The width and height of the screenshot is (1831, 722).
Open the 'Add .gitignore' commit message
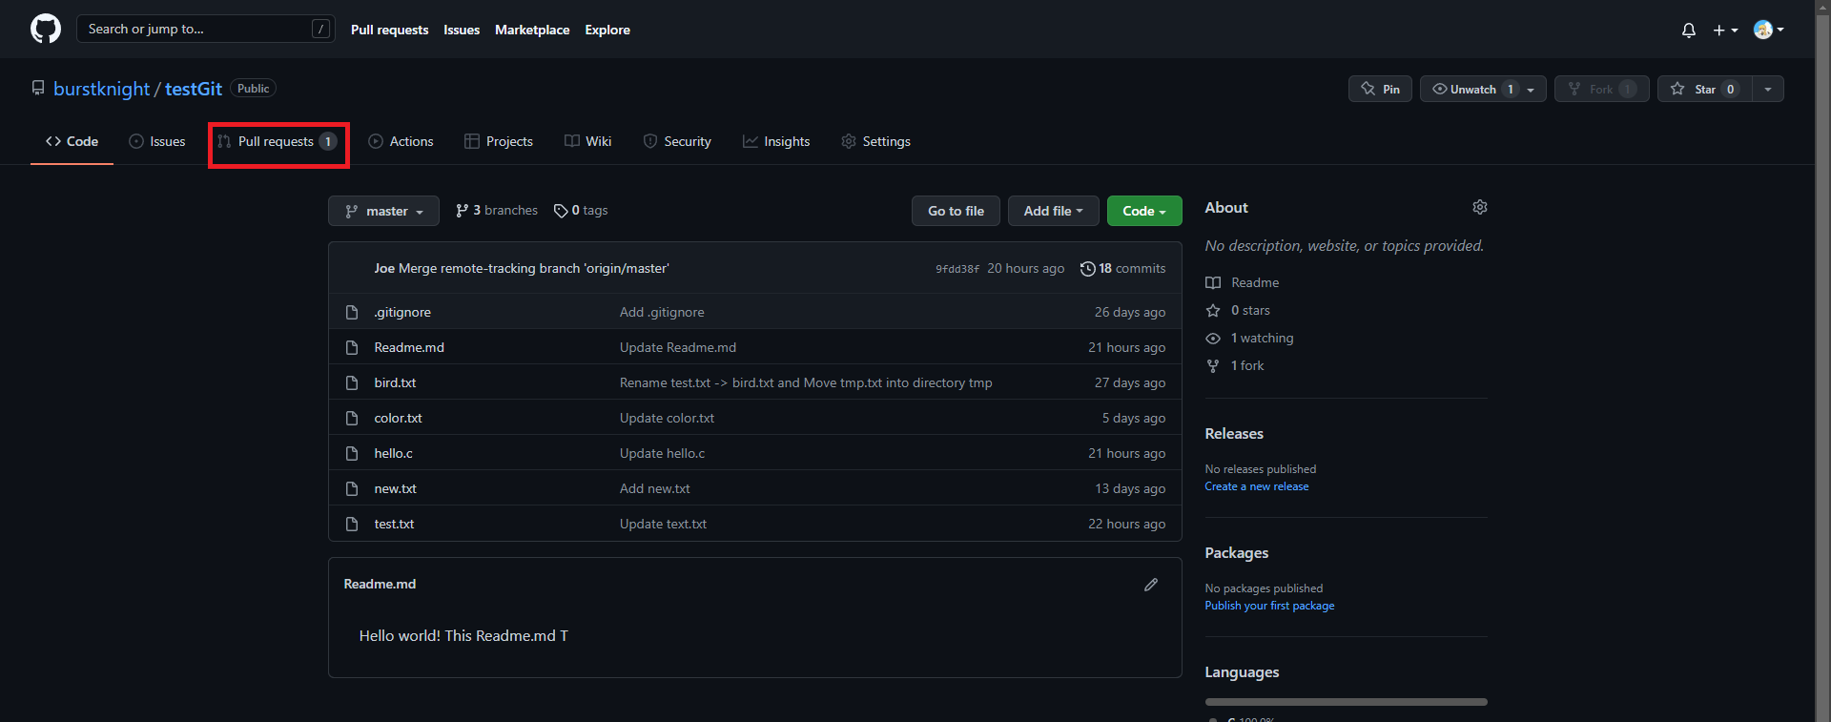click(662, 312)
